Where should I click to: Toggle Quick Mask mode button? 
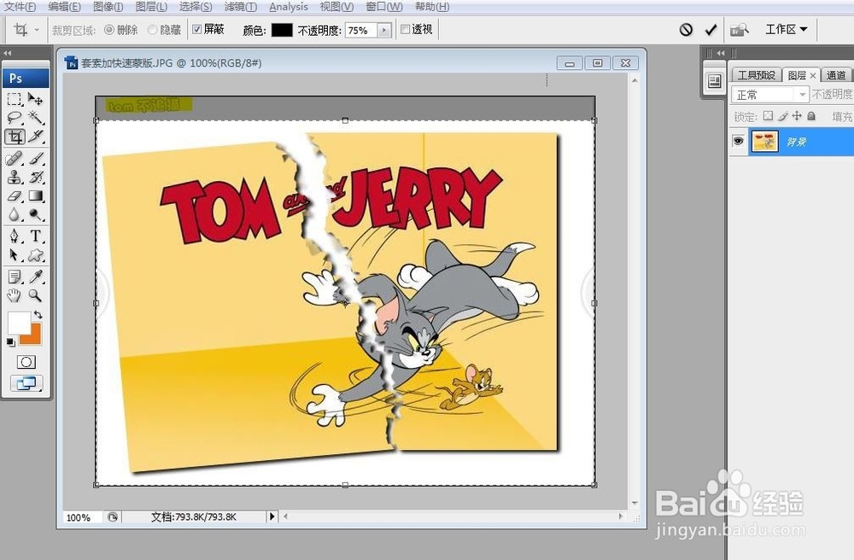[x=26, y=362]
